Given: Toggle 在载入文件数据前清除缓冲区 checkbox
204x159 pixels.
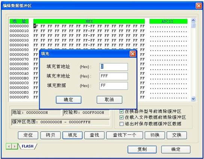Looking at the screenshot, I should [x=121, y=117].
